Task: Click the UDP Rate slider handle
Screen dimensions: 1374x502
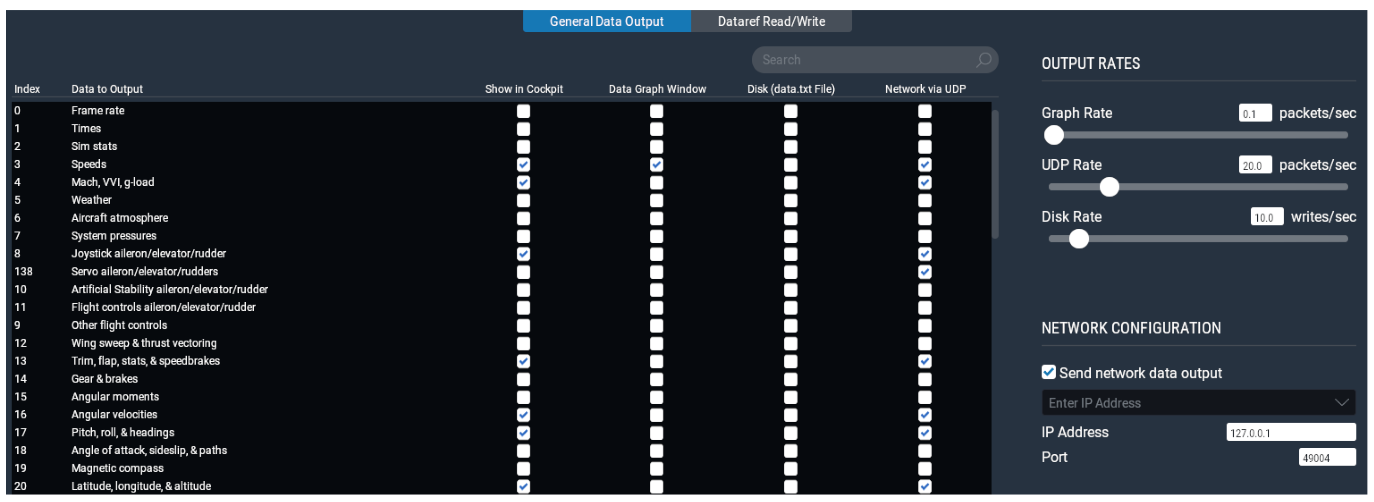Action: tap(1109, 187)
